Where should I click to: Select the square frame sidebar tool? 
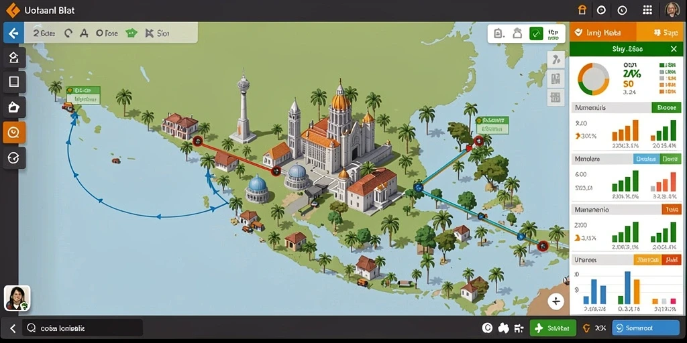coord(14,82)
